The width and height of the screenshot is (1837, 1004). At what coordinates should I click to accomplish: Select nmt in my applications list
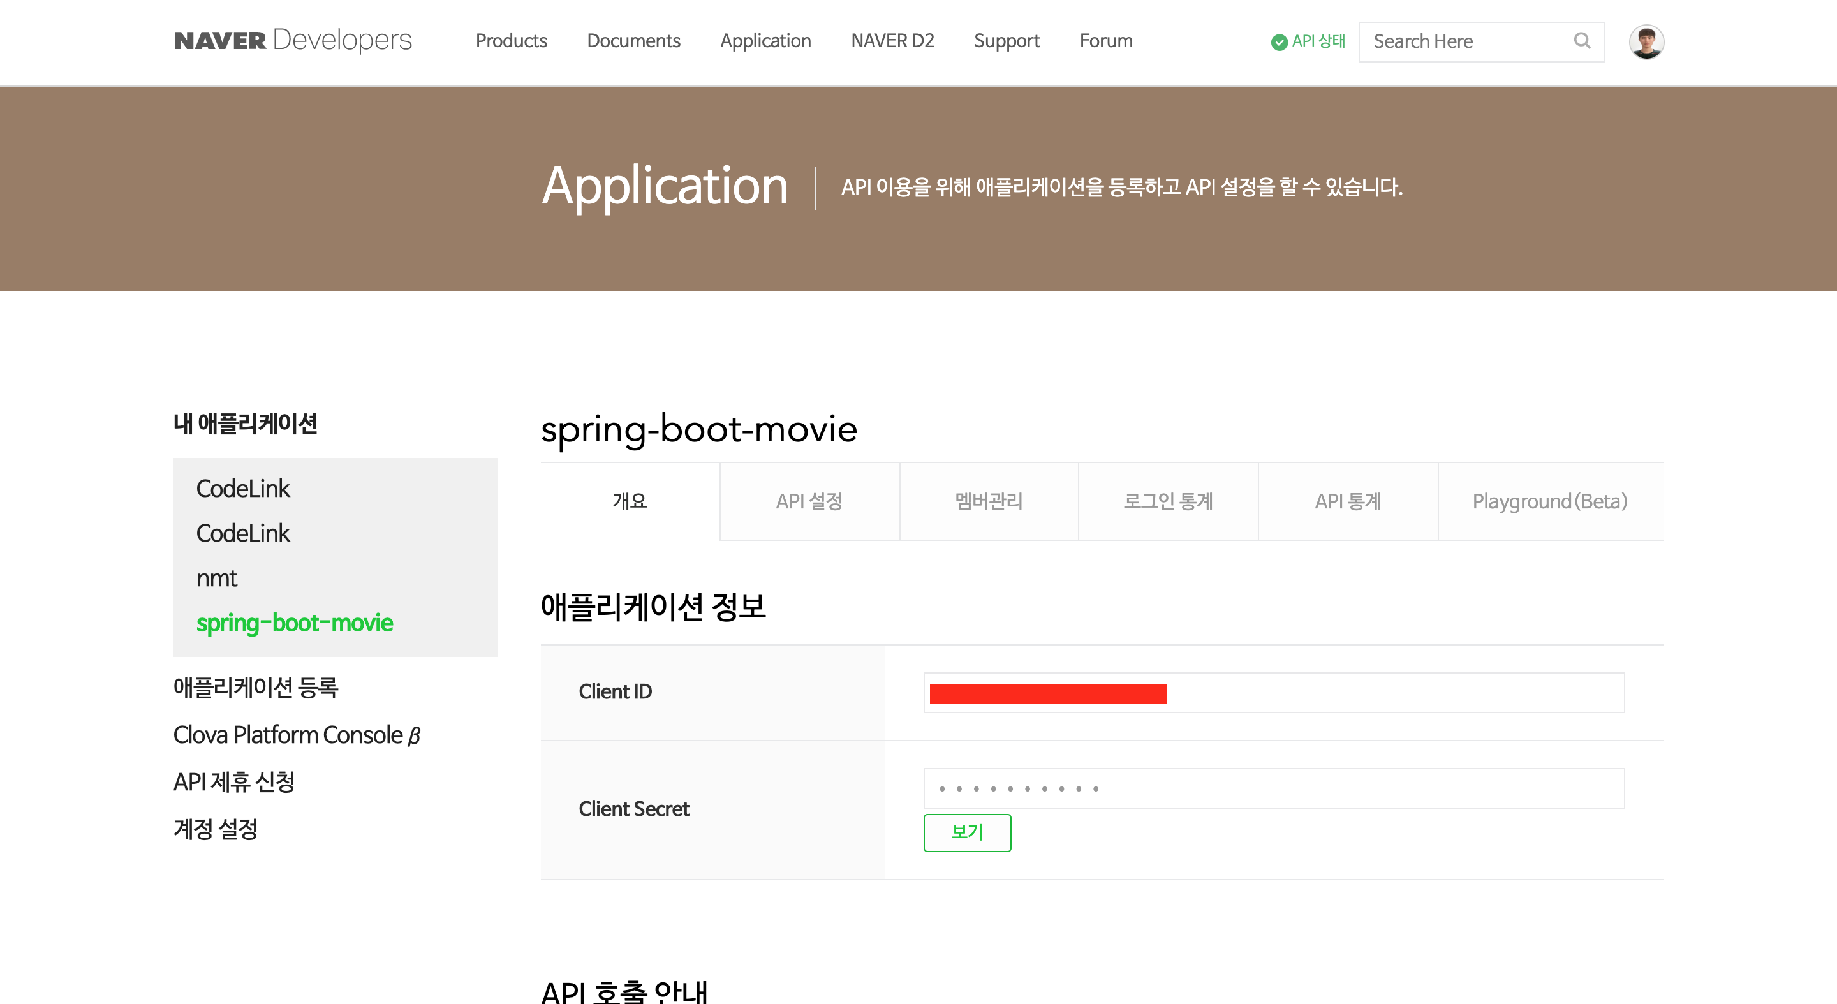point(217,579)
